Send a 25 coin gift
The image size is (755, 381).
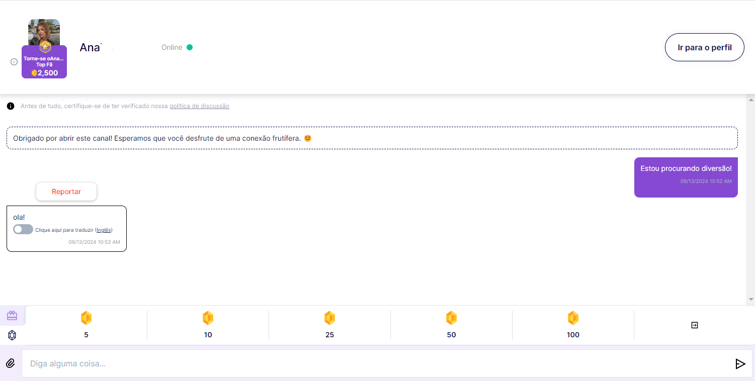(x=329, y=325)
